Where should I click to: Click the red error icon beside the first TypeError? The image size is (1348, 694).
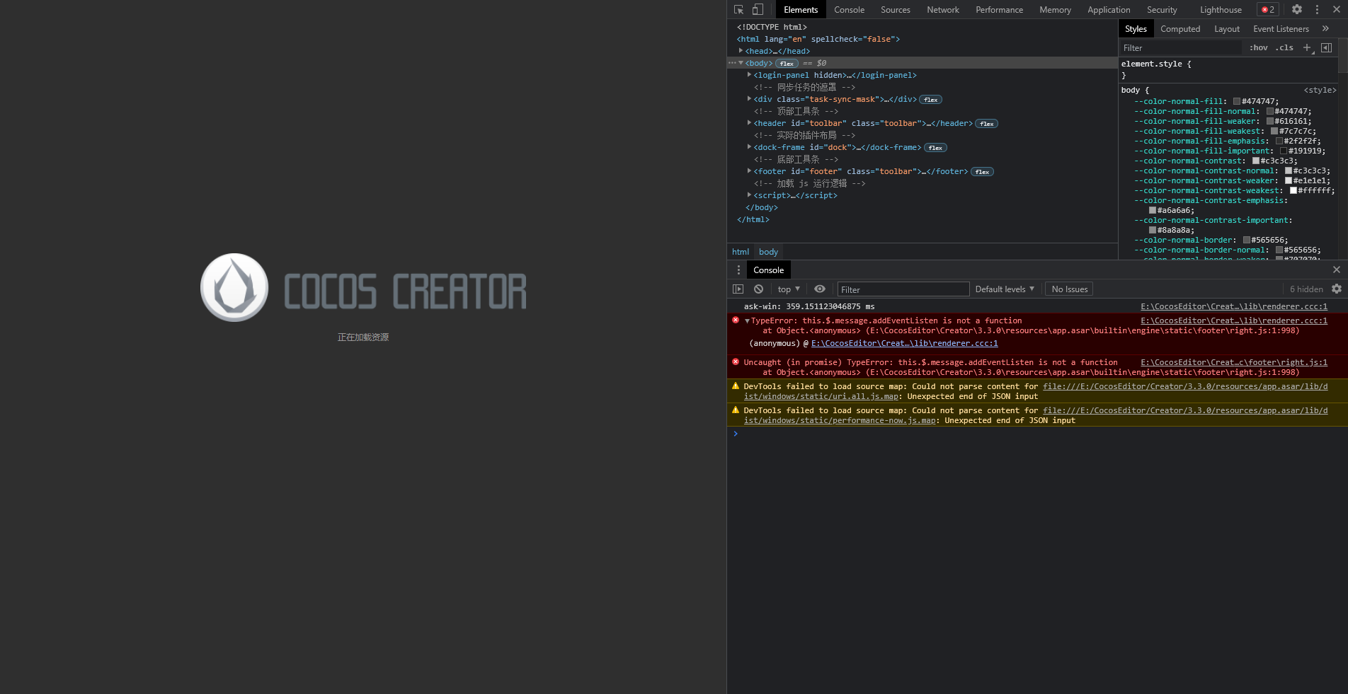[x=736, y=320]
